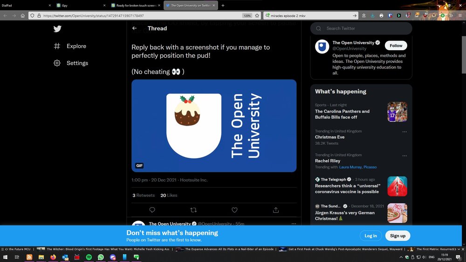Viewport: 466px width, 262px height.
Task: Open the Laura Murray trending link
Action: [350, 167]
